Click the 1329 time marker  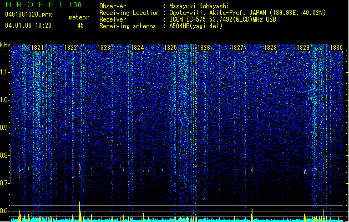(303, 48)
